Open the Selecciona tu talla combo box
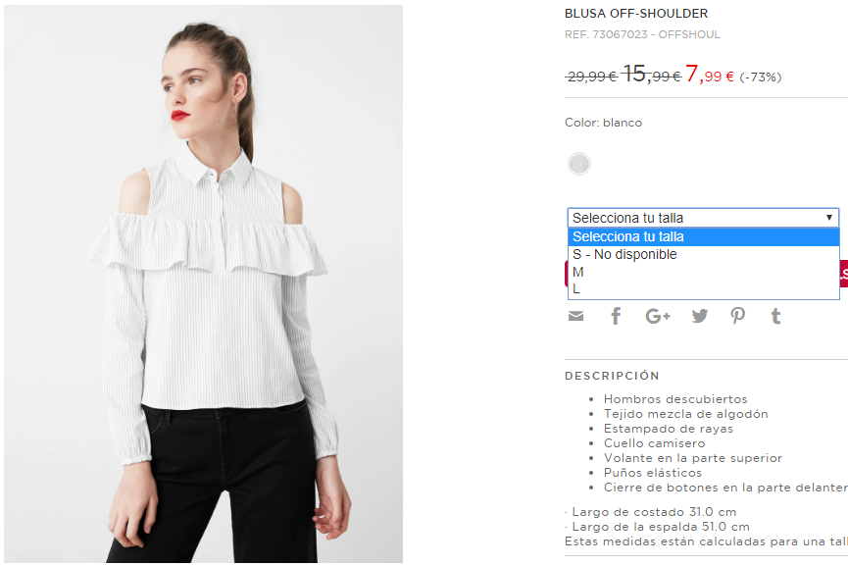The height and width of the screenshot is (566, 848). pos(703,218)
